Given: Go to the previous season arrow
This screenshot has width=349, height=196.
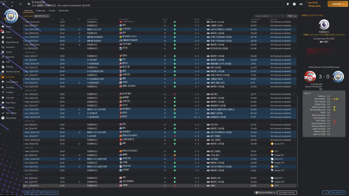Looking at the screenshot, I should [277, 16].
